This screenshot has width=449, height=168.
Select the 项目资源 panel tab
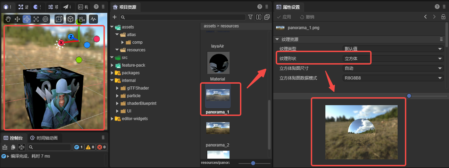tap(124, 7)
